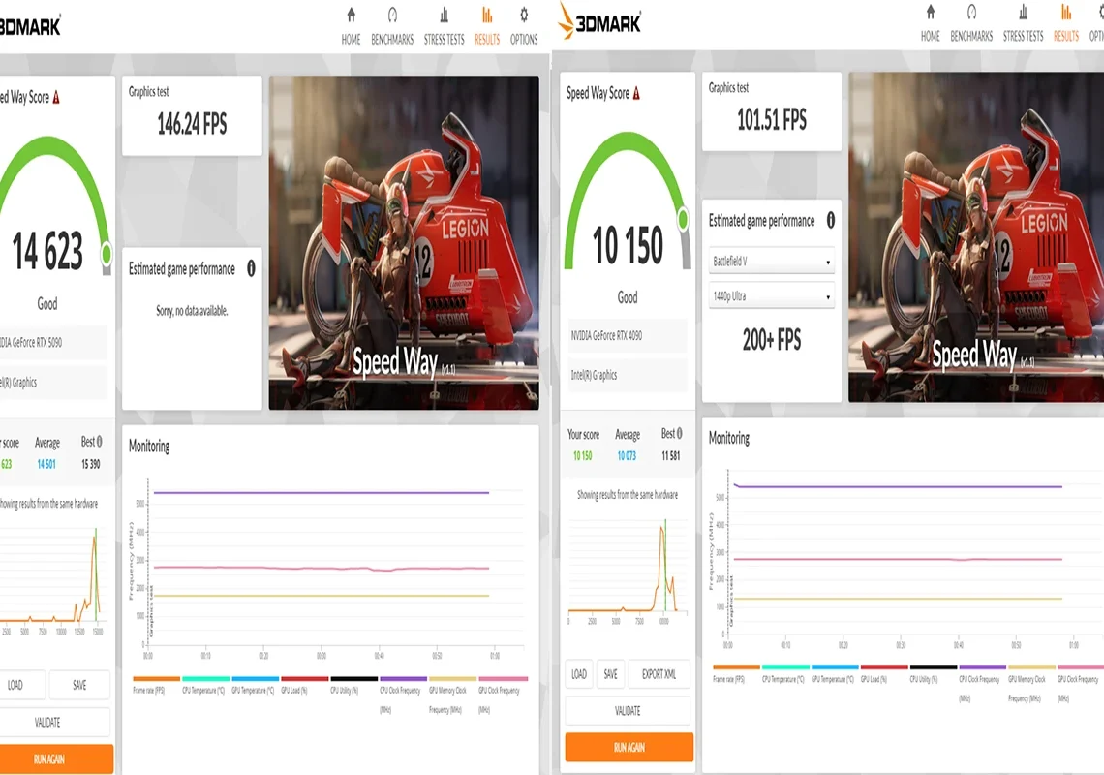The height and width of the screenshot is (775, 1104).
Task: Click the score distribution chart in left window
Action: coord(51,581)
